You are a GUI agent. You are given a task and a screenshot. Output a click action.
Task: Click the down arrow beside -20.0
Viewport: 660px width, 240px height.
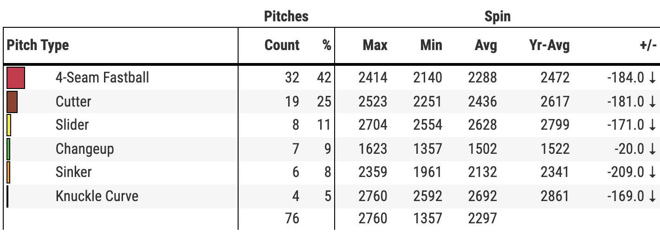(653, 149)
